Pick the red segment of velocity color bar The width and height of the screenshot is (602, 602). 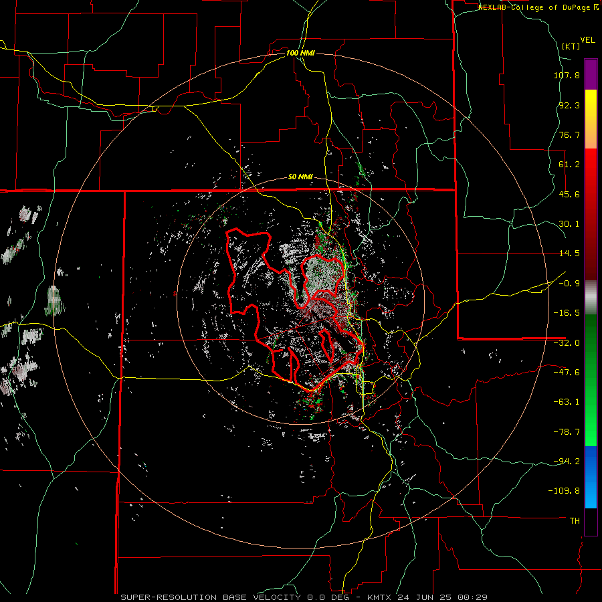coord(591,214)
